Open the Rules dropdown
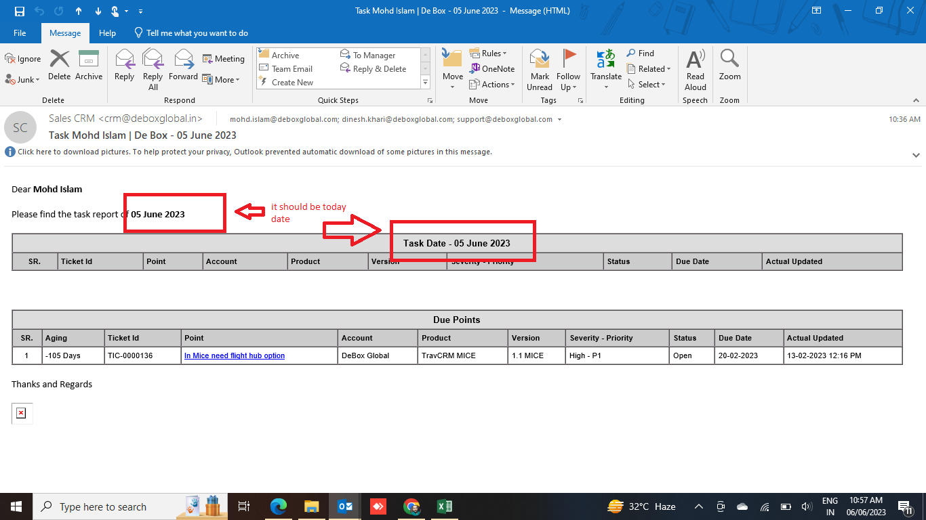 [488, 53]
